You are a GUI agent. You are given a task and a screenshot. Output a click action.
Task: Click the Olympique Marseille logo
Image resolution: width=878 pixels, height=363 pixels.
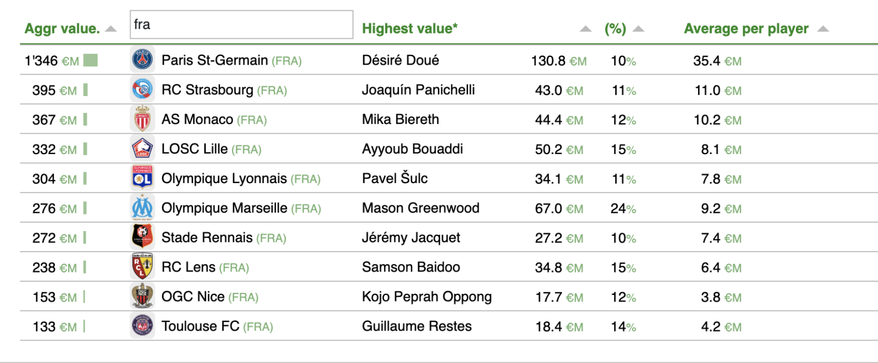143,208
